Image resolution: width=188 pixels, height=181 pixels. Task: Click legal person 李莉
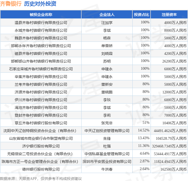point(107,115)
